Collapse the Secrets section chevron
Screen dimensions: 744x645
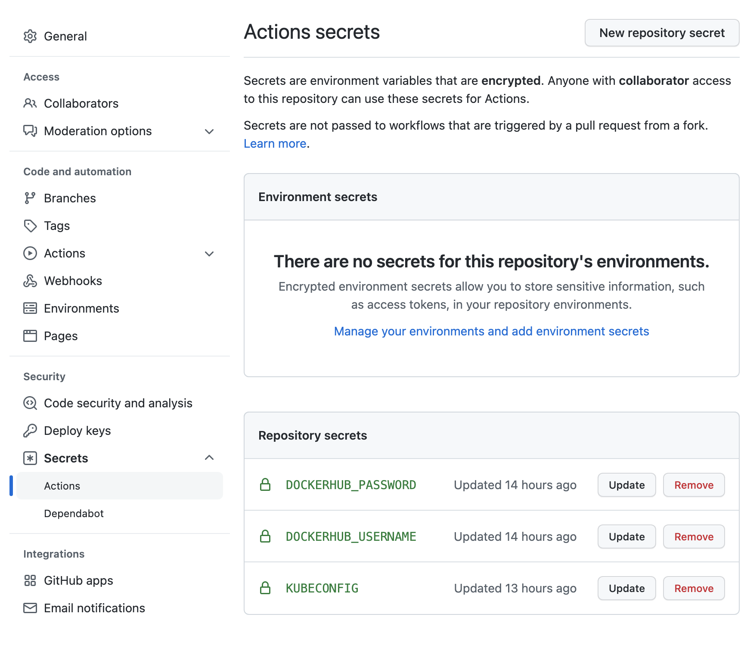pos(209,458)
